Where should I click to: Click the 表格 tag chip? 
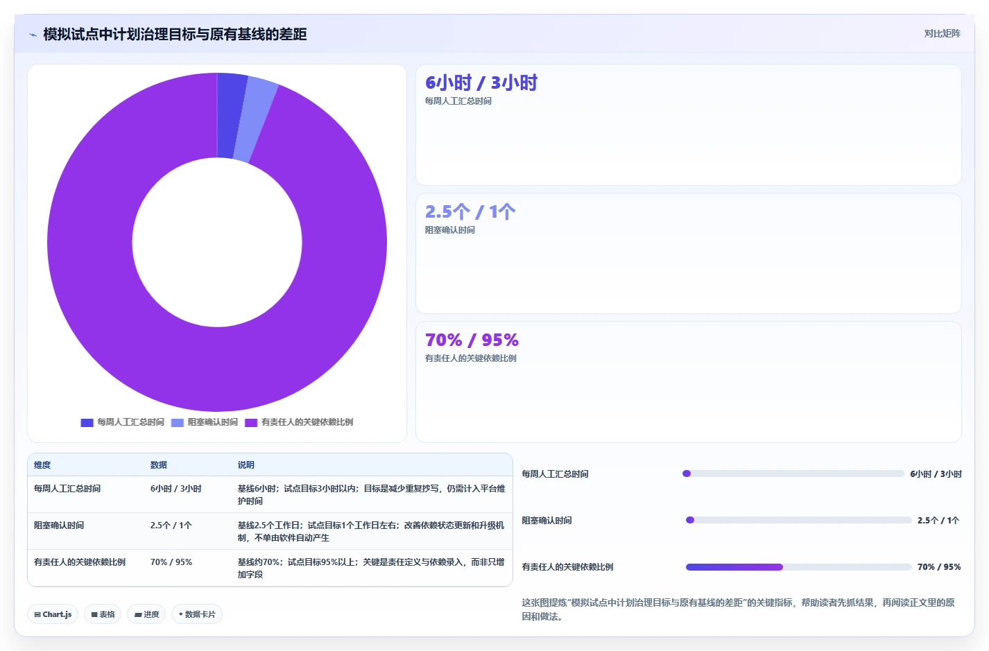click(x=103, y=614)
